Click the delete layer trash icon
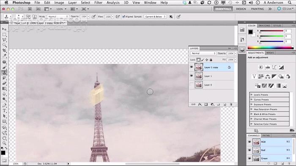 point(231,104)
